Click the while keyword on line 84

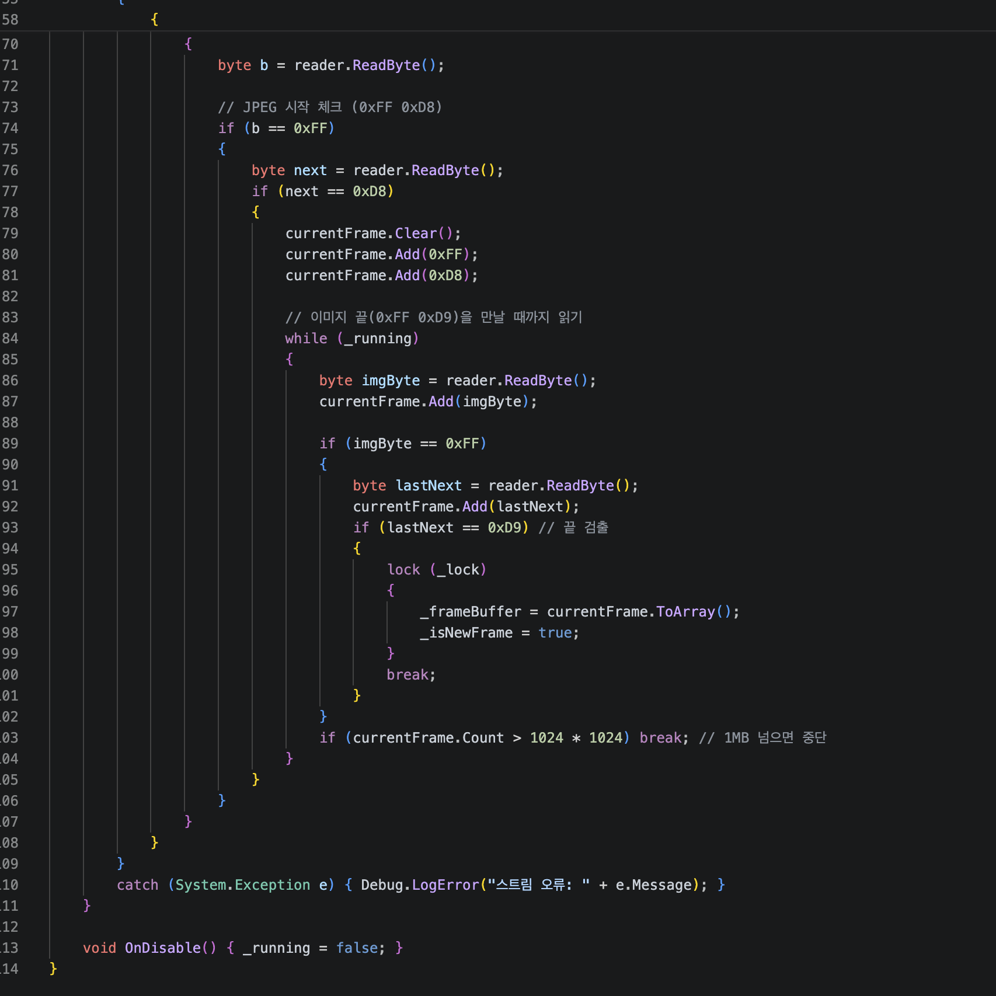point(306,339)
